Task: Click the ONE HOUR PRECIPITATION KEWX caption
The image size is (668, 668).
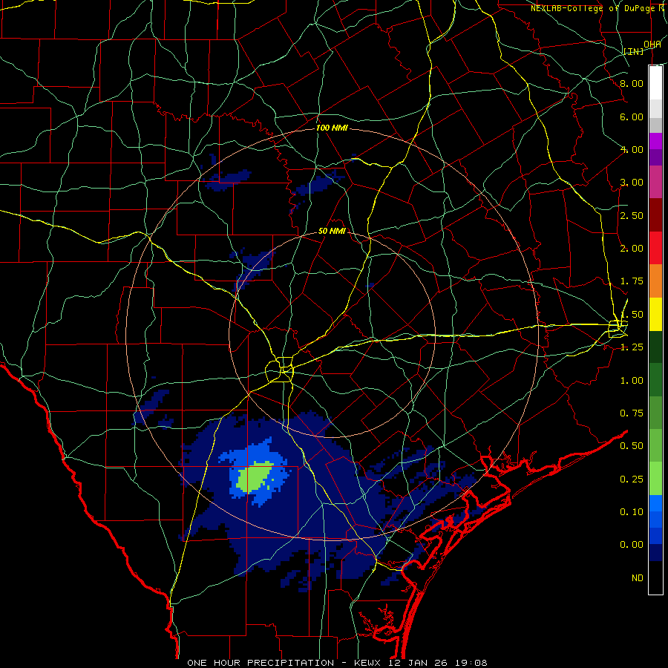Action: [337, 663]
